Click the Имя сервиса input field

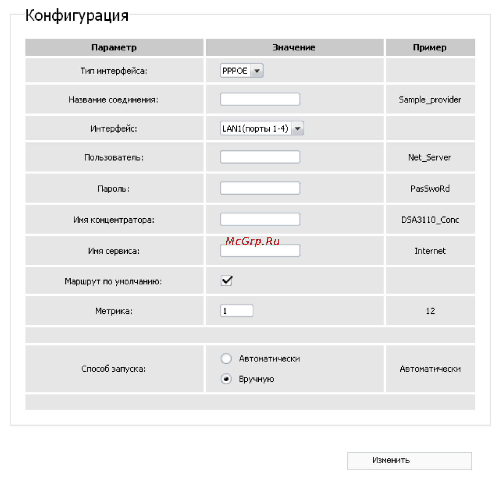(x=260, y=250)
